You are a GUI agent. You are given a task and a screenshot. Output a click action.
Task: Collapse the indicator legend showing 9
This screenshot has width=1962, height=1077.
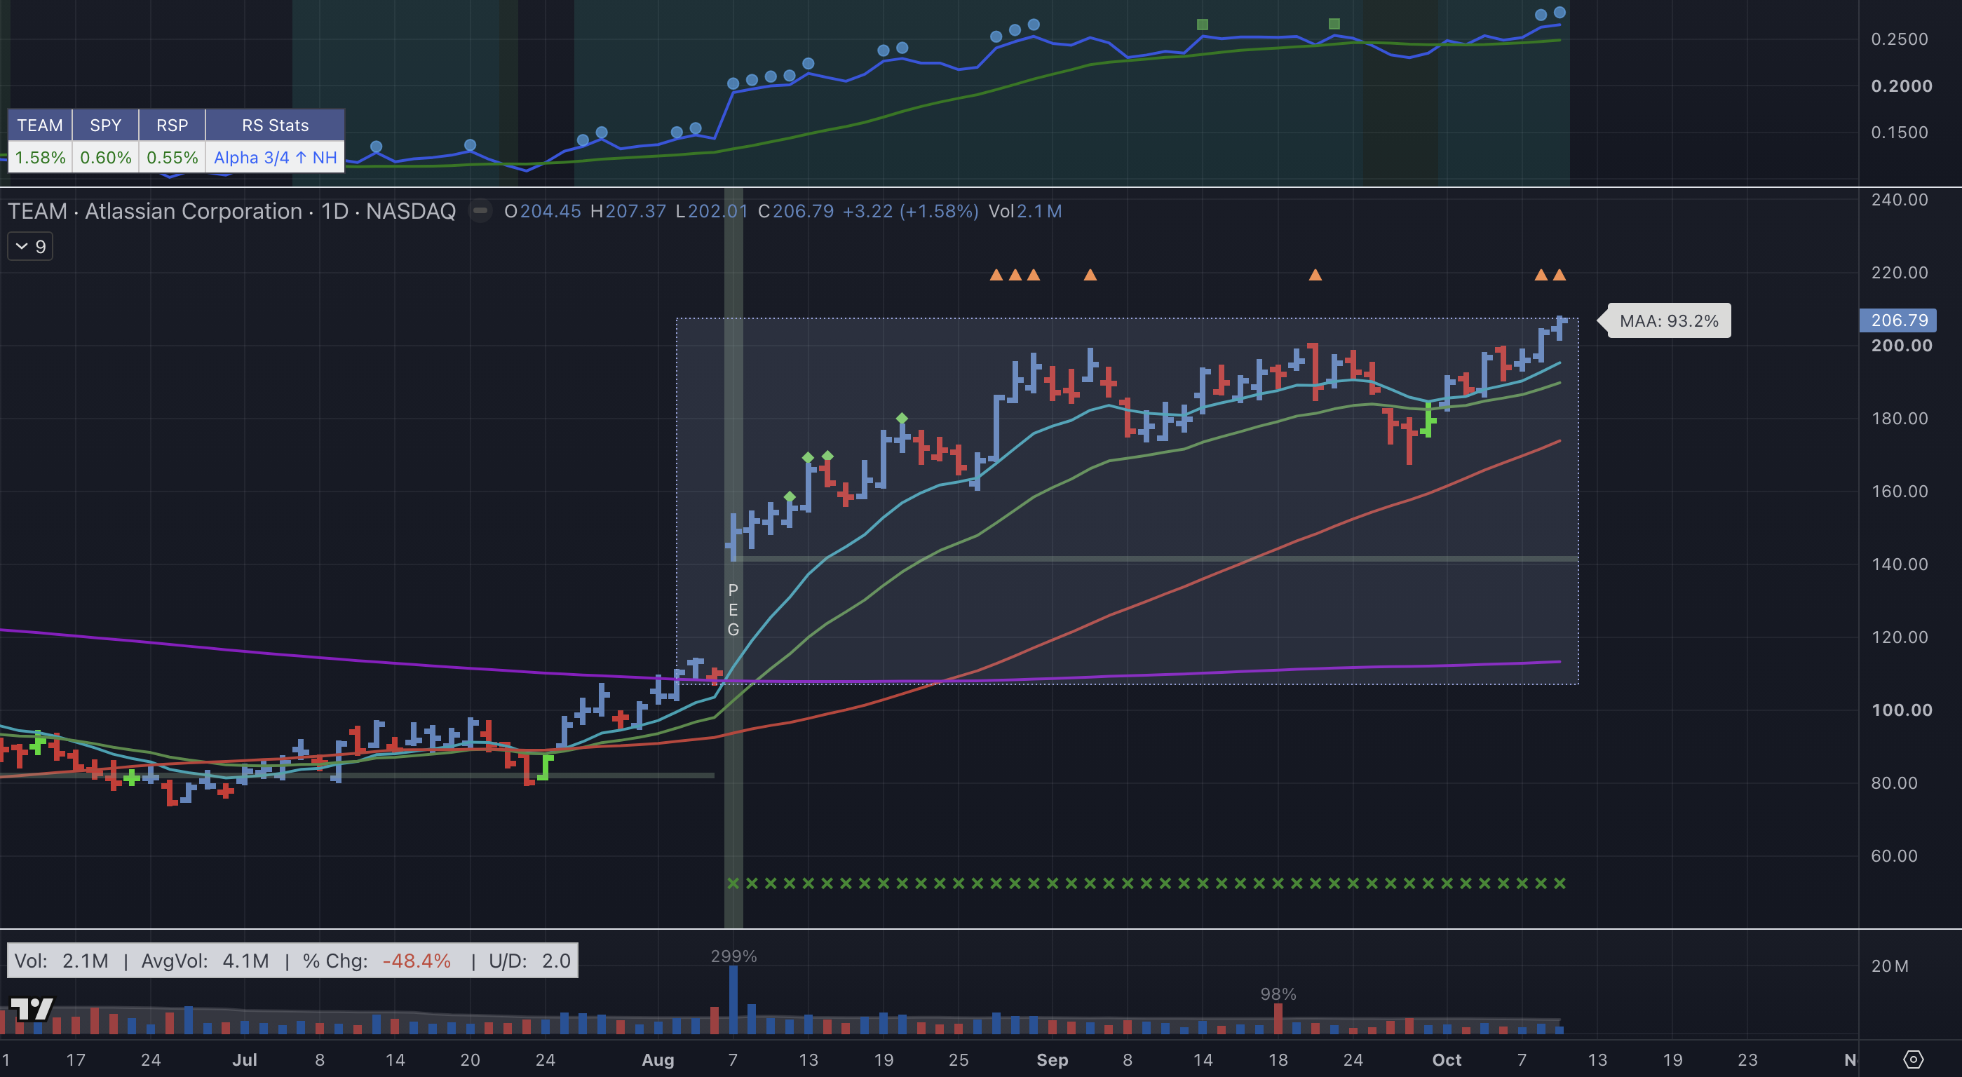[x=29, y=247]
